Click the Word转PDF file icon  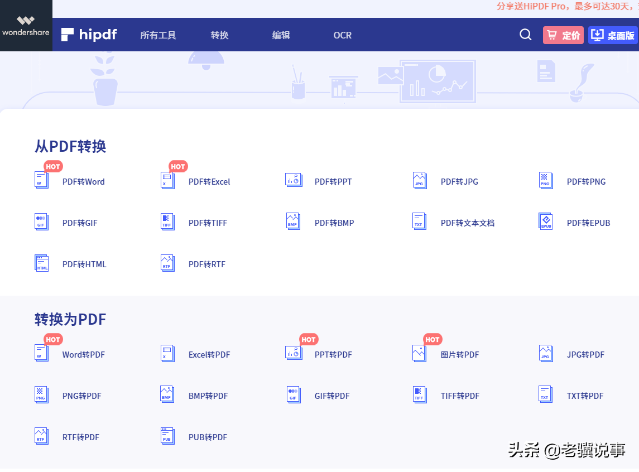pyautogui.click(x=41, y=353)
